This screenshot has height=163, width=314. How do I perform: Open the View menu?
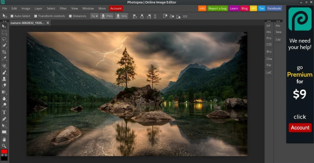[x=74, y=8]
